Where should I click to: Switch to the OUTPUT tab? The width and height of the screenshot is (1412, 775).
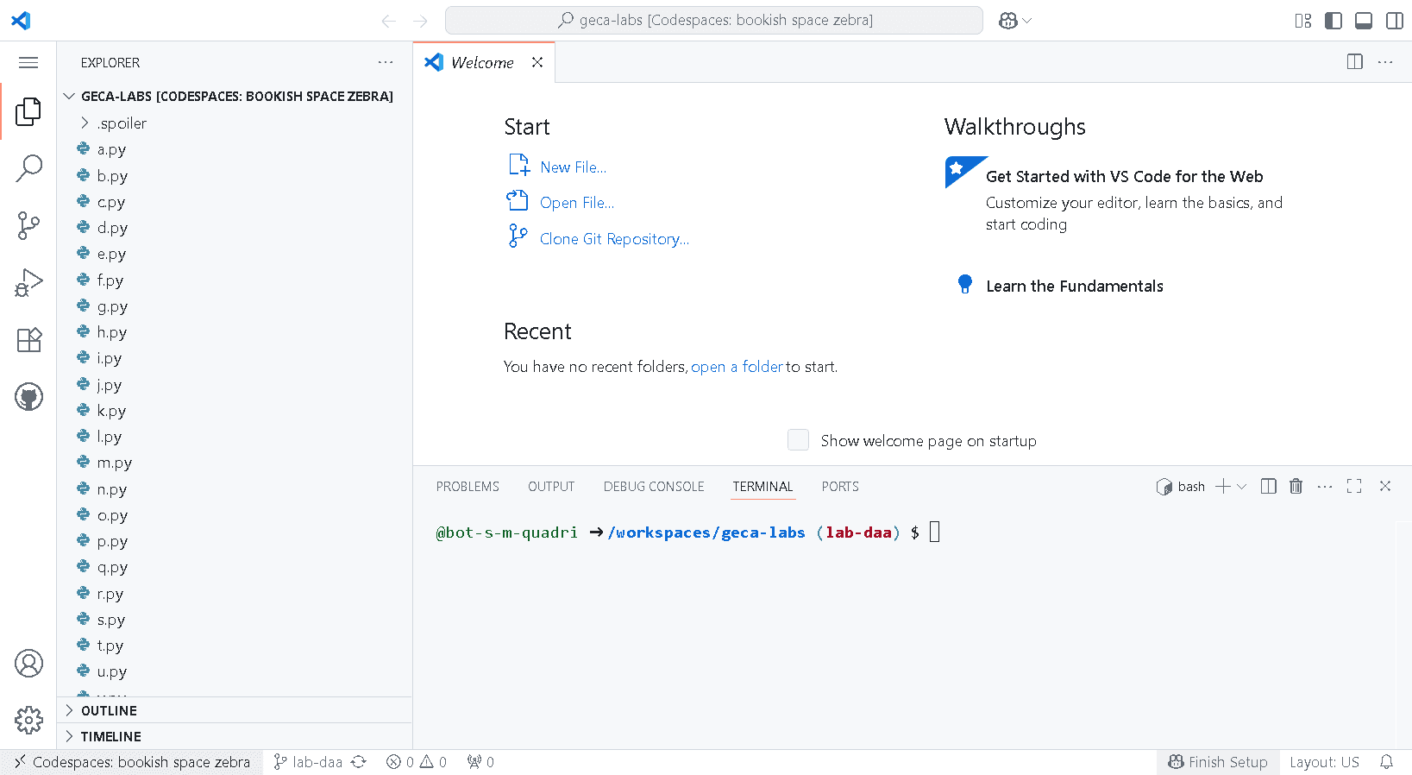click(551, 487)
